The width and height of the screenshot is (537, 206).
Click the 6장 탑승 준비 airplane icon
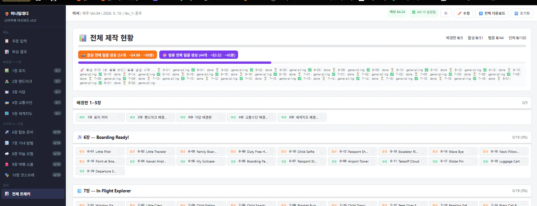coord(7,132)
